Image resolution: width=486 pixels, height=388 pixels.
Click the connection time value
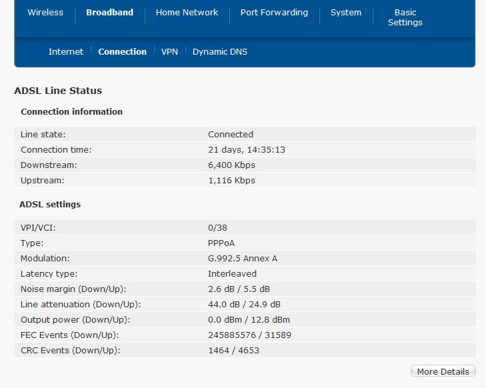tap(247, 150)
